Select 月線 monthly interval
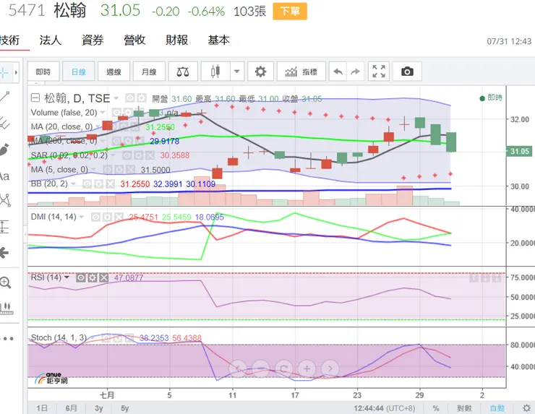The image size is (535, 414). (x=149, y=72)
